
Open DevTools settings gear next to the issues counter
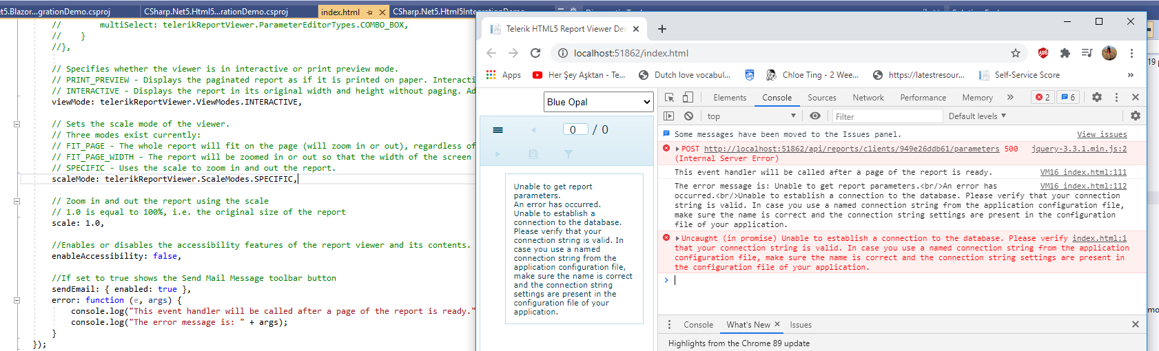[1097, 98]
